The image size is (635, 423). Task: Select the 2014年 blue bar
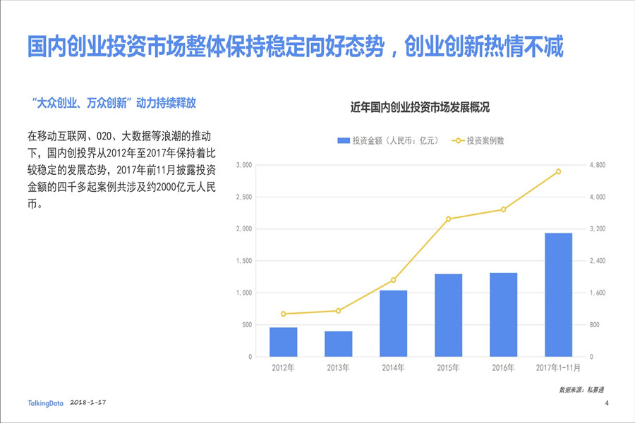[x=393, y=324]
